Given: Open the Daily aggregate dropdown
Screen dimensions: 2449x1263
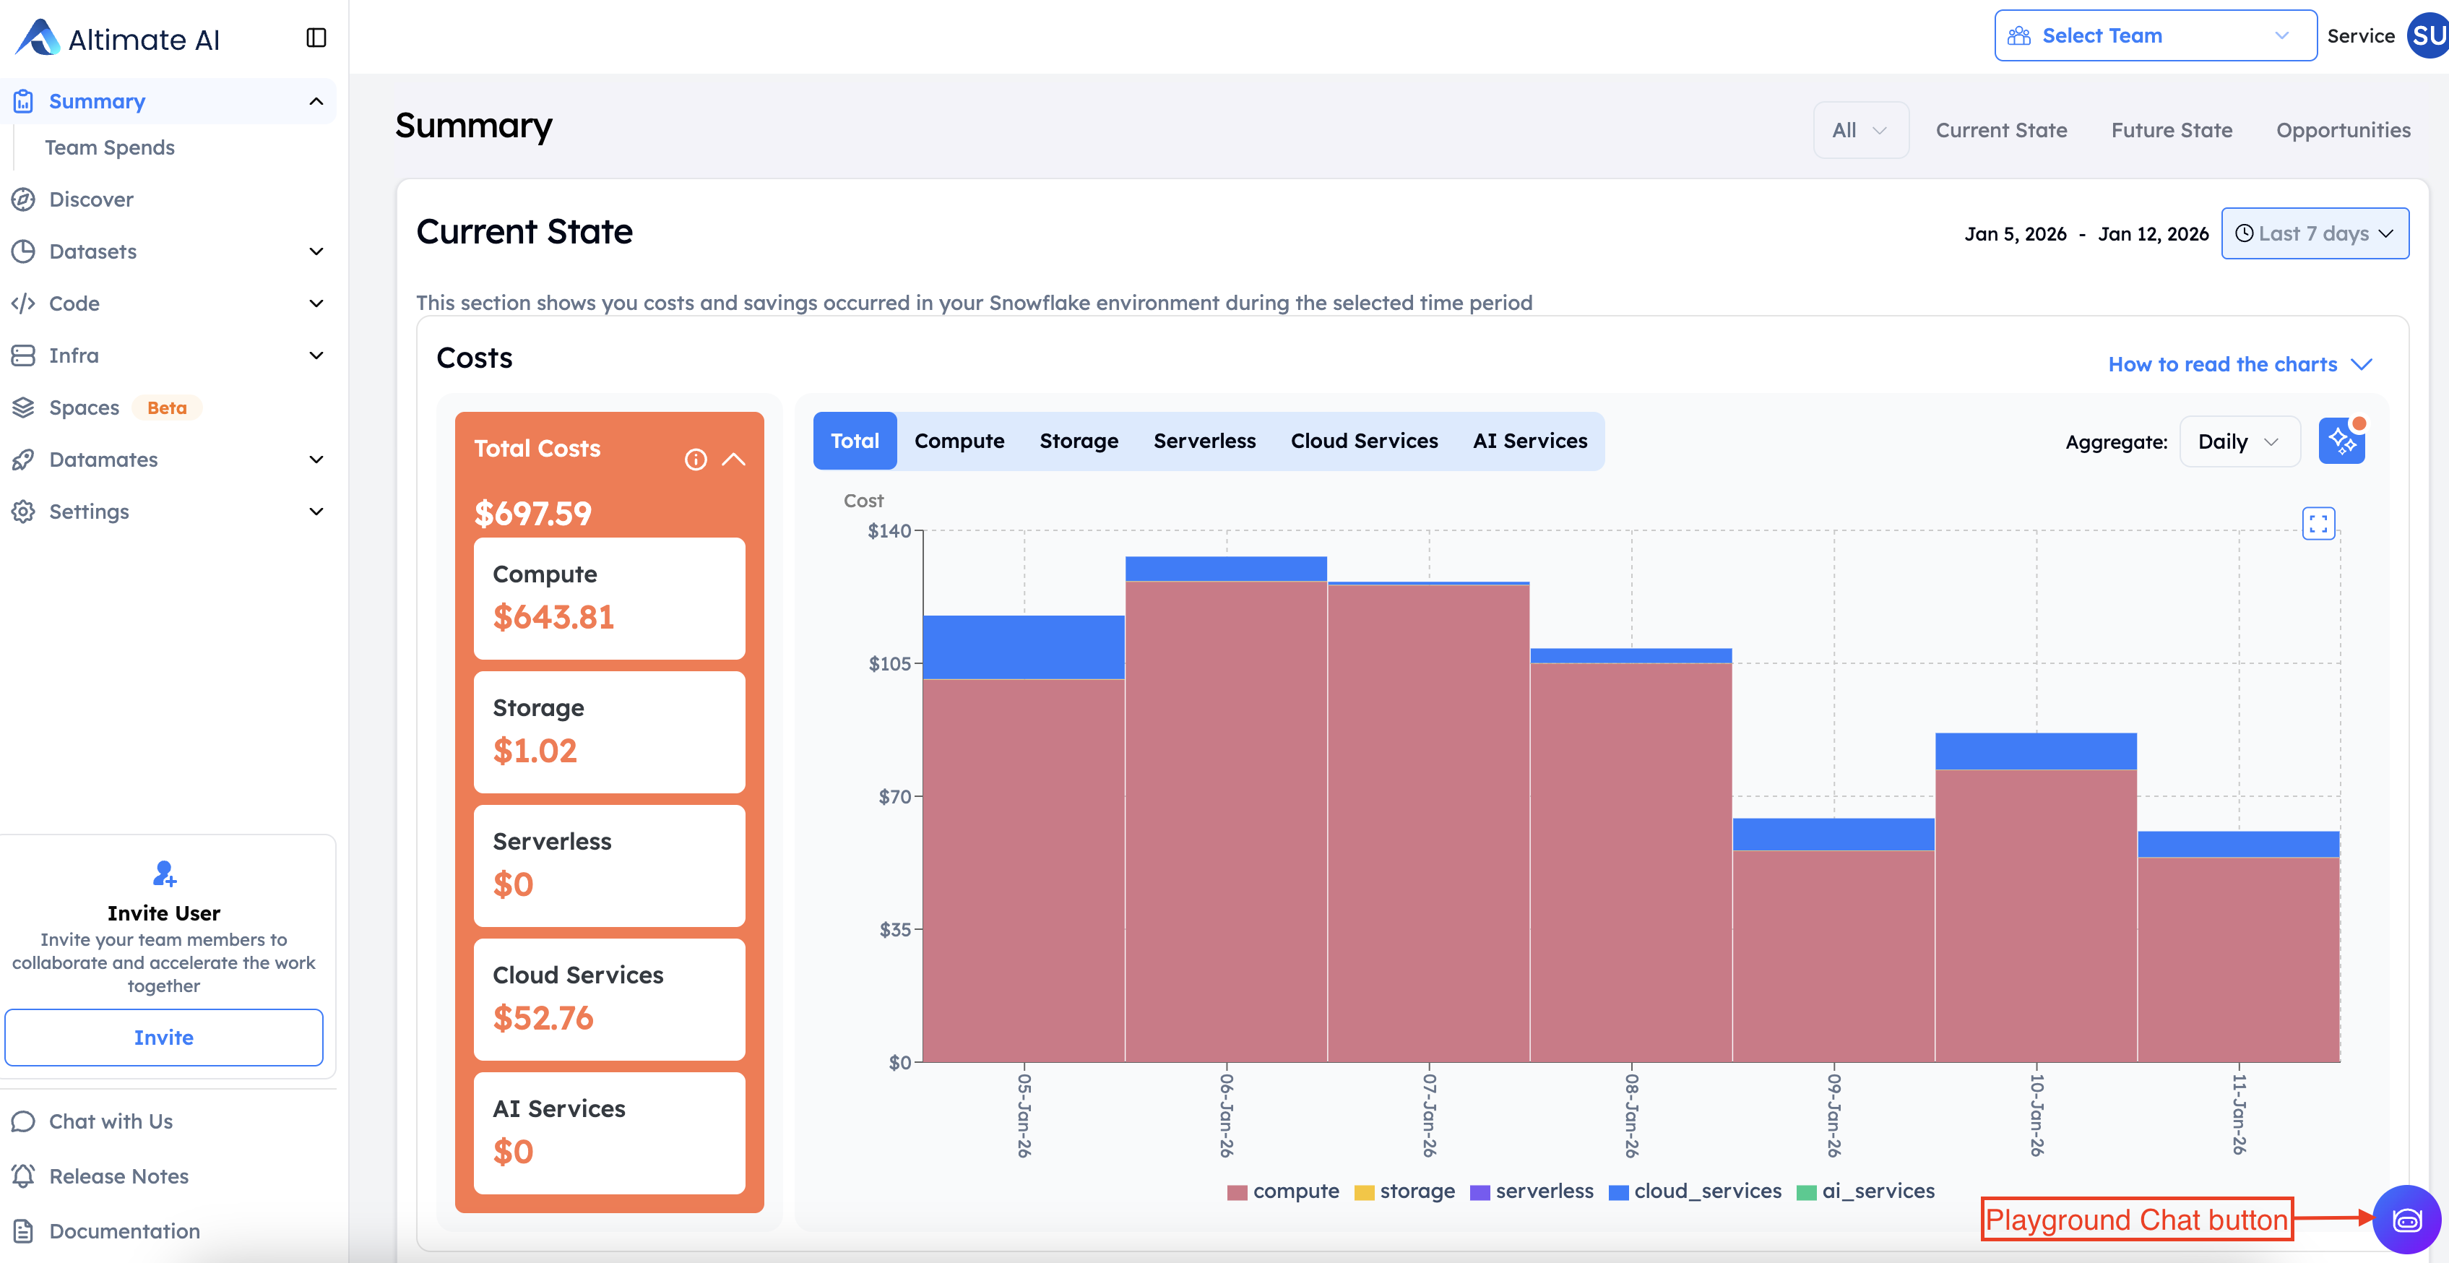Looking at the screenshot, I should click(x=2238, y=441).
